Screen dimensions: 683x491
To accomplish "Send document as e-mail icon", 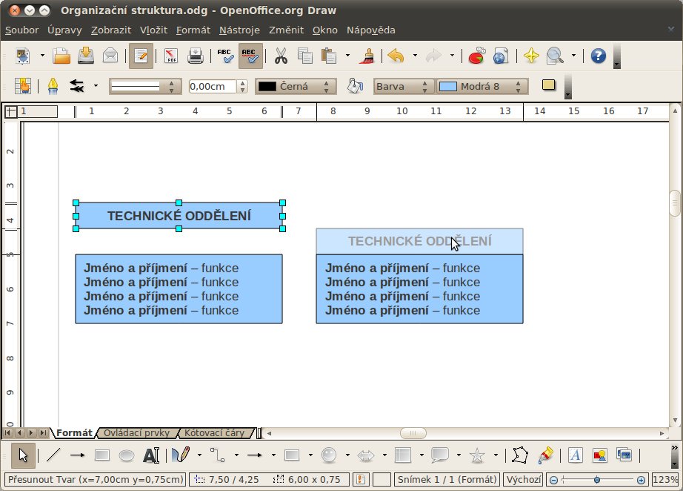I will click(110, 56).
